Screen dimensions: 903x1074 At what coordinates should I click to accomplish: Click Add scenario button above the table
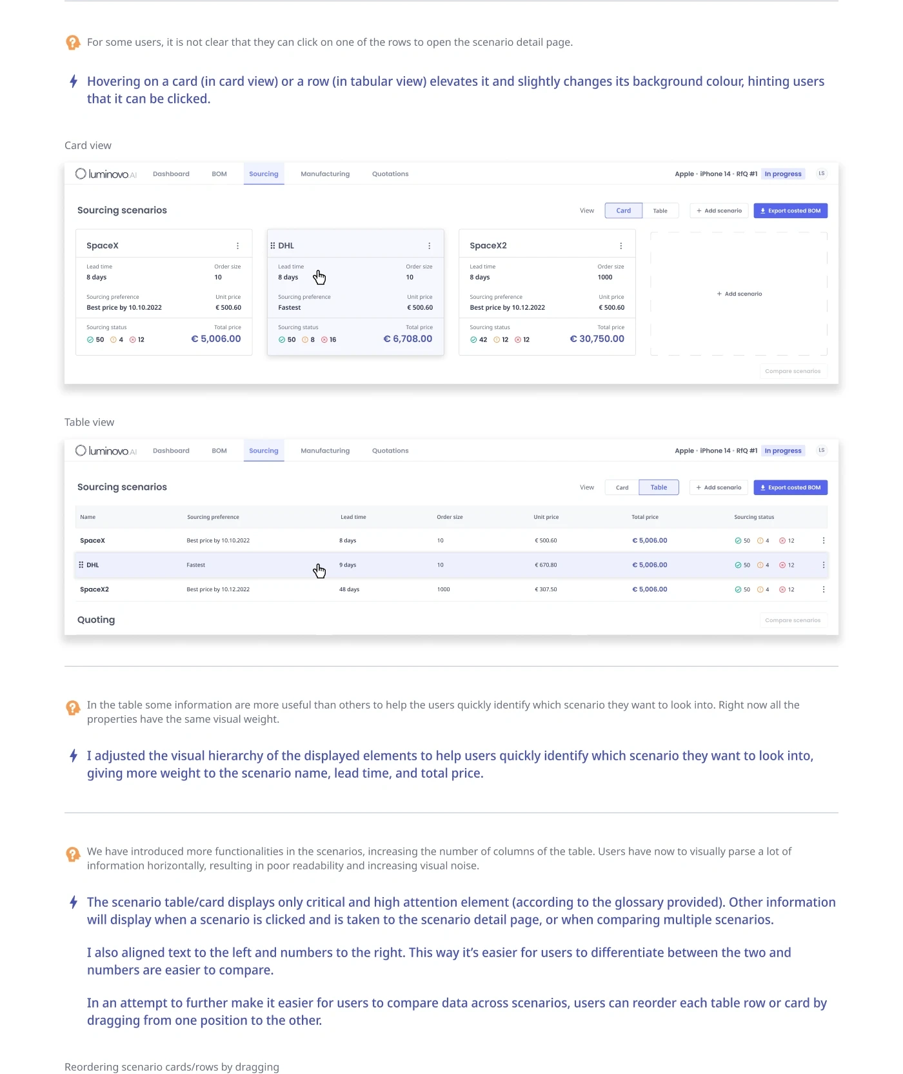pos(719,488)
